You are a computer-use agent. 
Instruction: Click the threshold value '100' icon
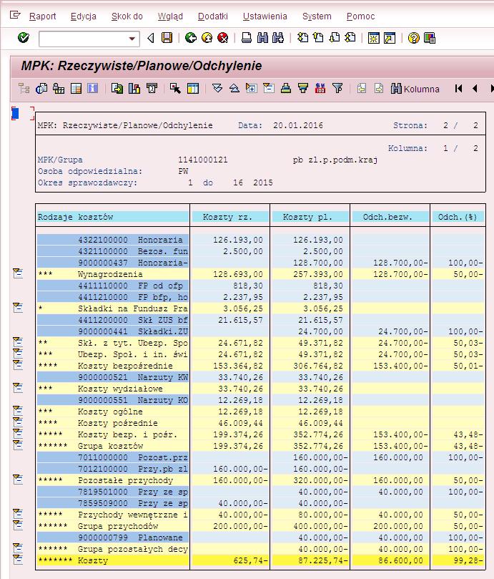coord(320,88)
